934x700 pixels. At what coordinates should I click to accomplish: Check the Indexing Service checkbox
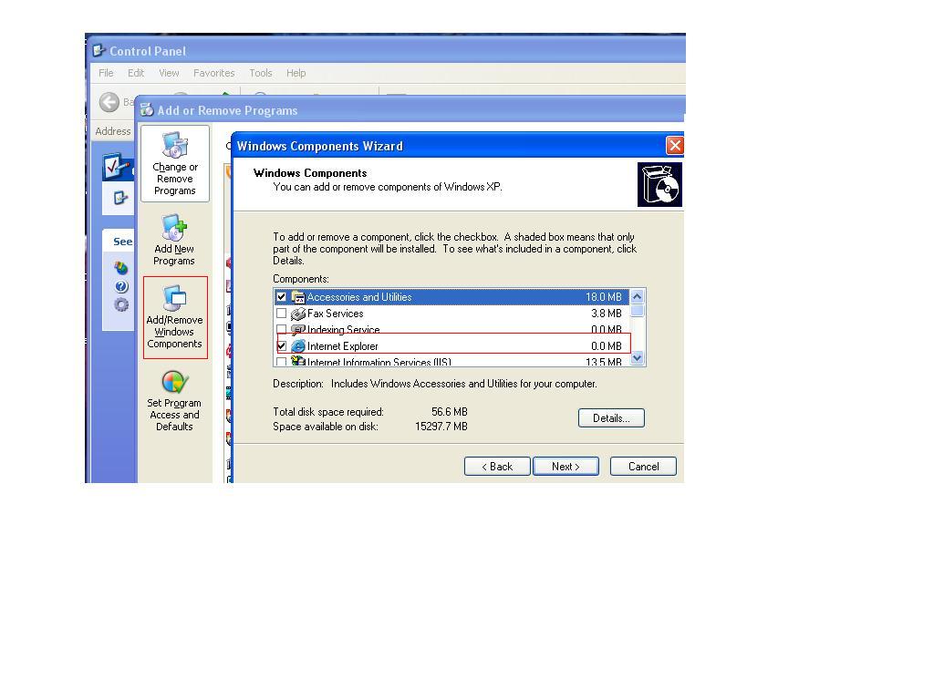click(282, 329)
